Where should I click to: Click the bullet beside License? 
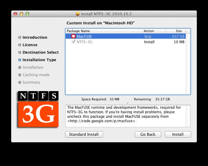click(x=20, y=45)
